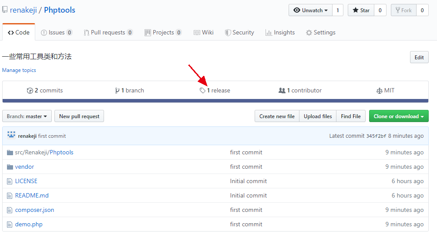Click the people icon beside contributor

coord(282,90)
